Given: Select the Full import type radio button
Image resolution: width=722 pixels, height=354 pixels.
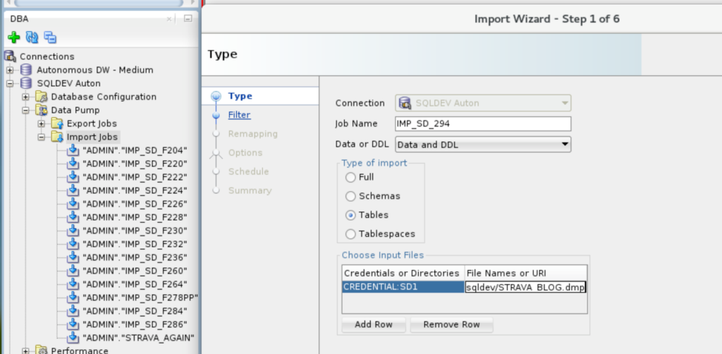Looking at the screenshot, I should point(350,177).
